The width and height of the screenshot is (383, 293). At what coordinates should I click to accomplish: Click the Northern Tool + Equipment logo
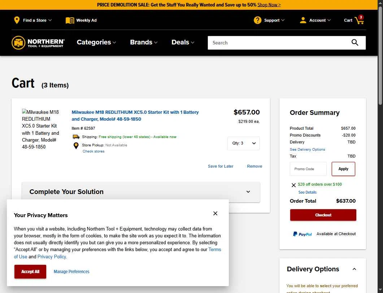38,43
